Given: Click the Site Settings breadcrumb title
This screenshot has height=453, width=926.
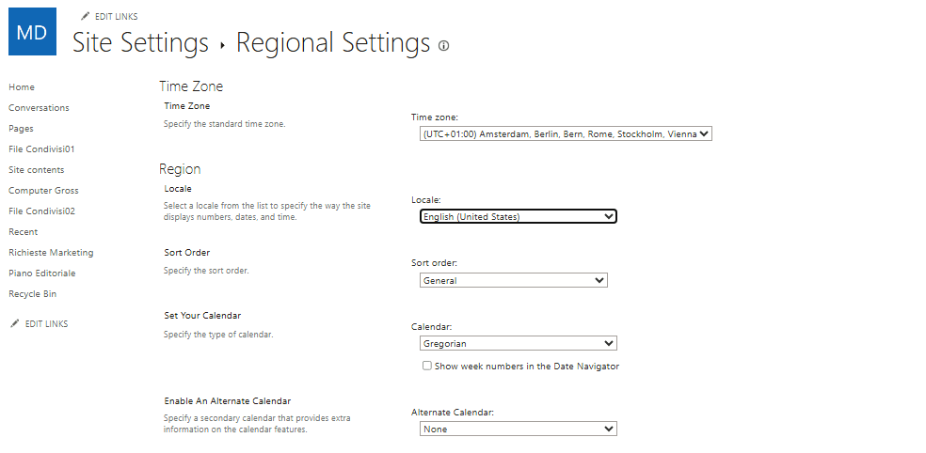Looking at the screenshot, I should point(140,43).
